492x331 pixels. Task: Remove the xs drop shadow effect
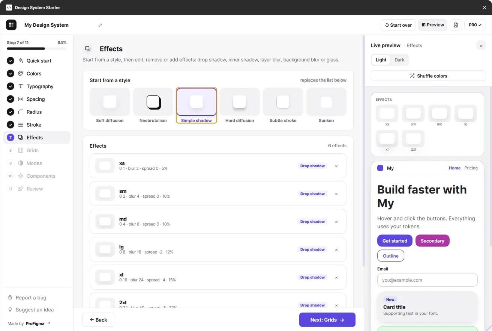[336, 166]
